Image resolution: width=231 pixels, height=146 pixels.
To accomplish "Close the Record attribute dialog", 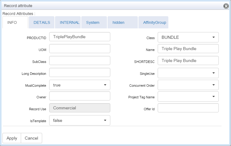I will click(x=226, y=5).
